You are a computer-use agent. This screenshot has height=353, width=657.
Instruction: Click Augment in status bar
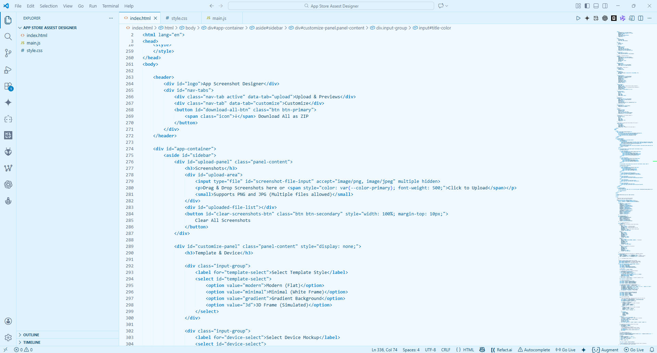[x=605, y=350]
